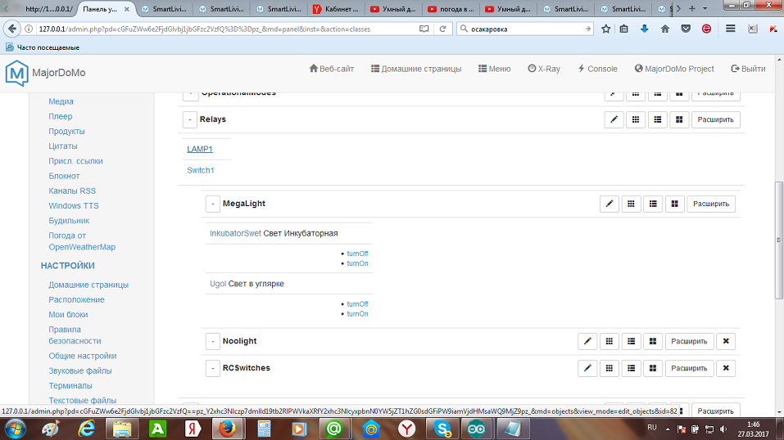Click the URL address bar
Screen dimensions: 784x440
[x=225, y=29]
